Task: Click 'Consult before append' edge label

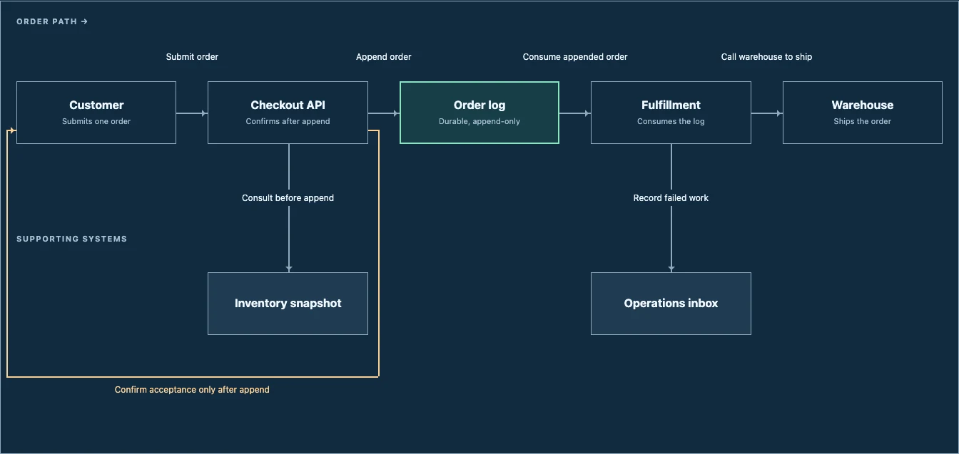Action: [288, 198]
